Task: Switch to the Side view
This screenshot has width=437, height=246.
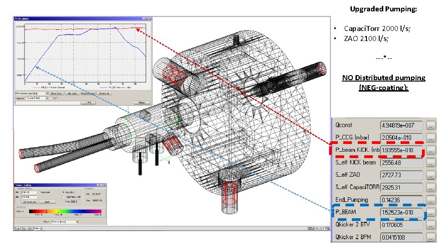Action: 30,228
